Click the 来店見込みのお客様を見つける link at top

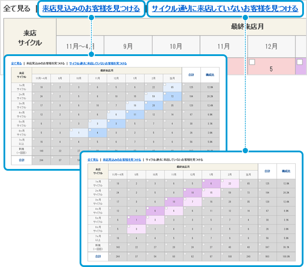tap(91, 8)
